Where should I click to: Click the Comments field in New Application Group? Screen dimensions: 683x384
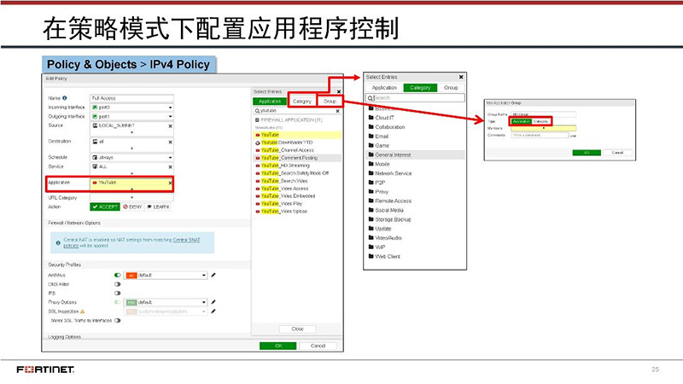540,136
